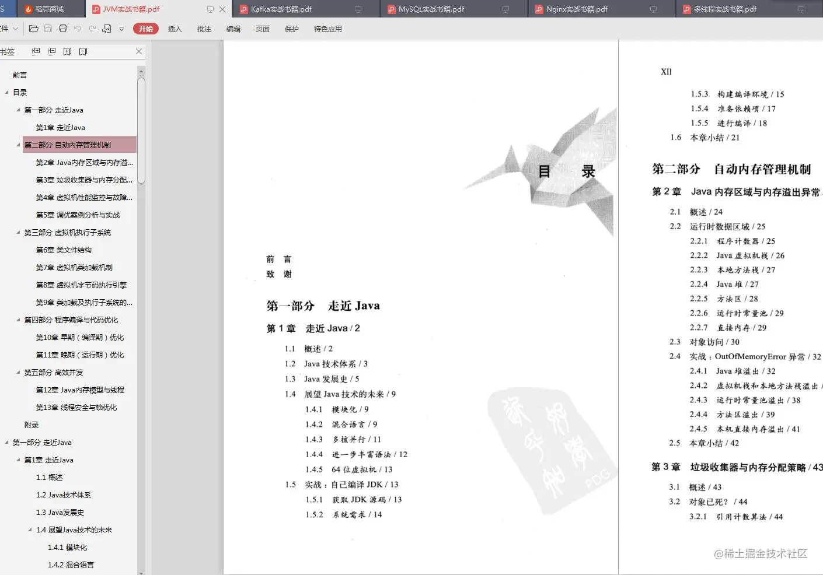Collapse all bookmarks with the minus-box icon
Image resolution: width=823 pixels, height=575 pixels.
point(51,51)
